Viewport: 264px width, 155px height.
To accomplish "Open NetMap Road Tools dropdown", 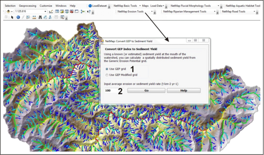I will 254,11.
